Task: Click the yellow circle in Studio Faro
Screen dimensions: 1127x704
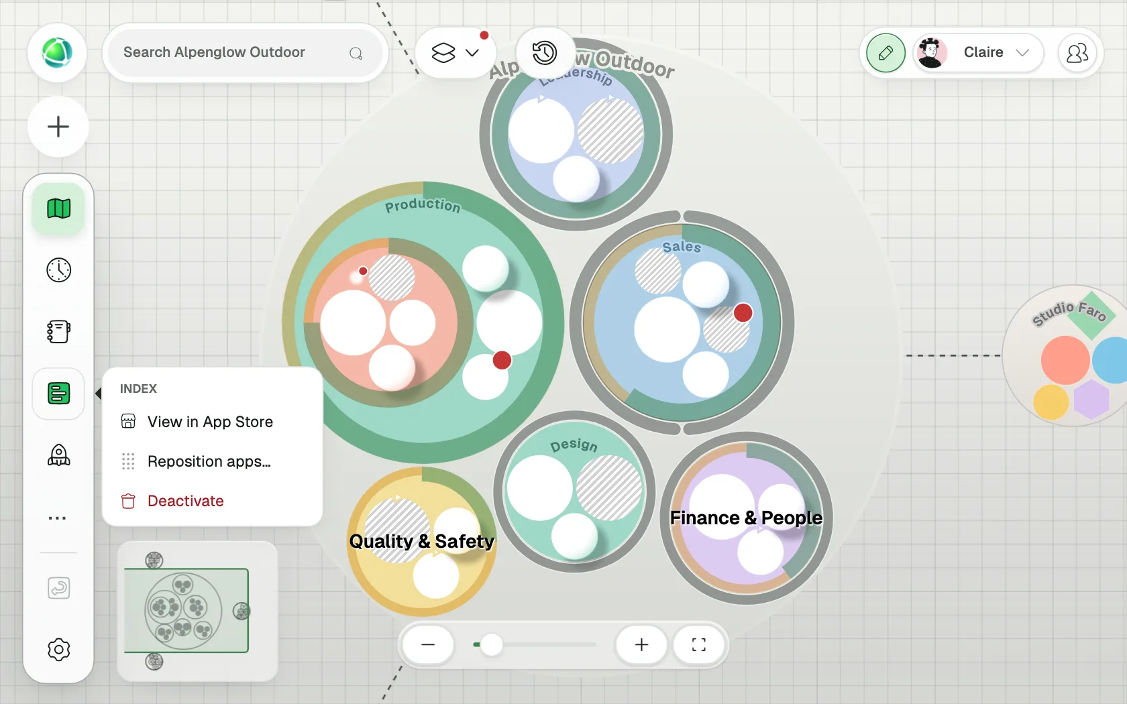Action: 1051,401
